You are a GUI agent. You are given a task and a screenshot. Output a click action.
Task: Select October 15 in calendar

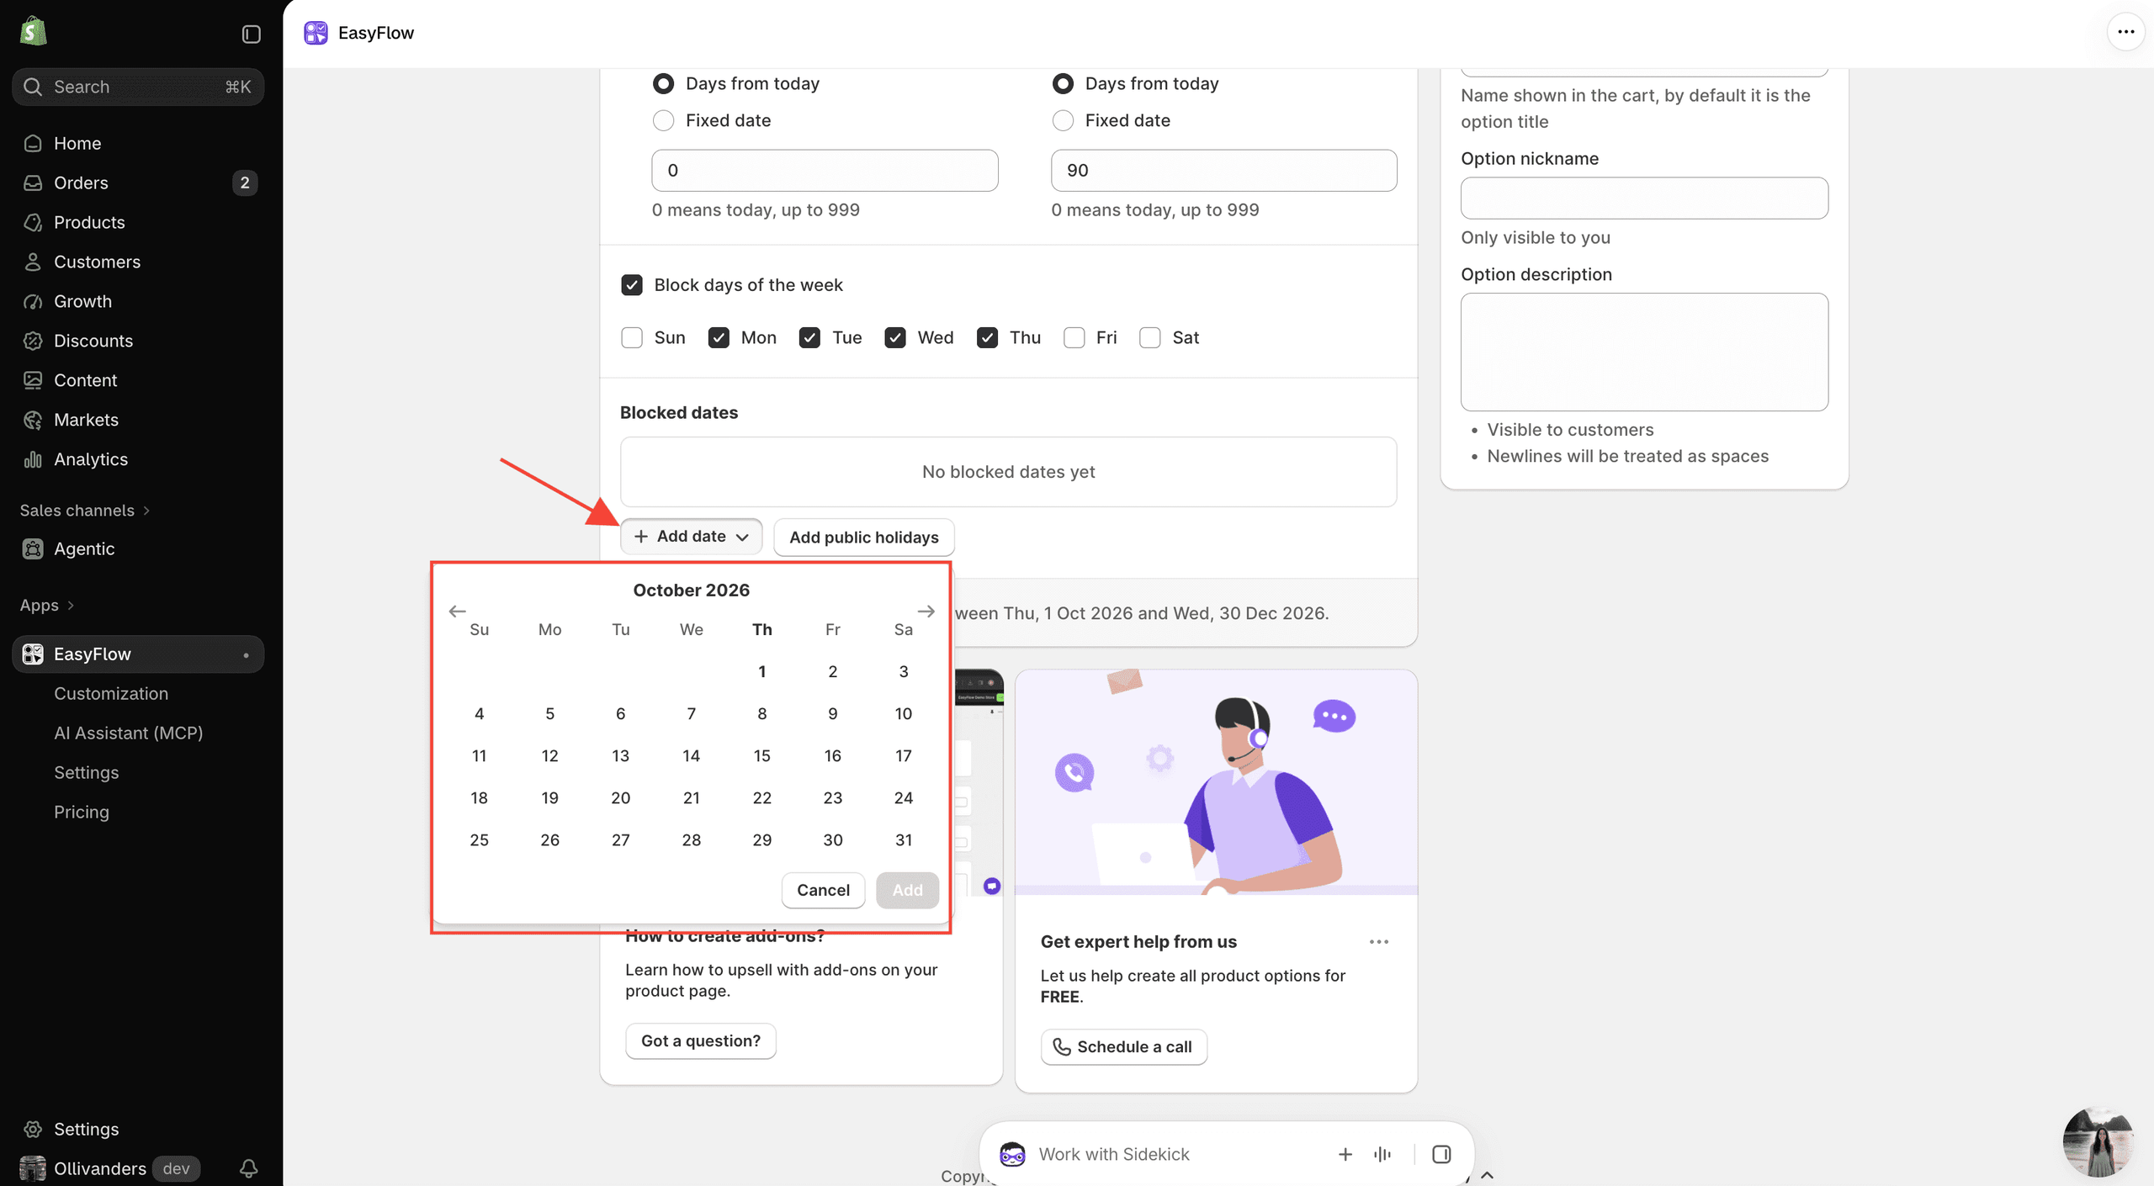[761, 755]
